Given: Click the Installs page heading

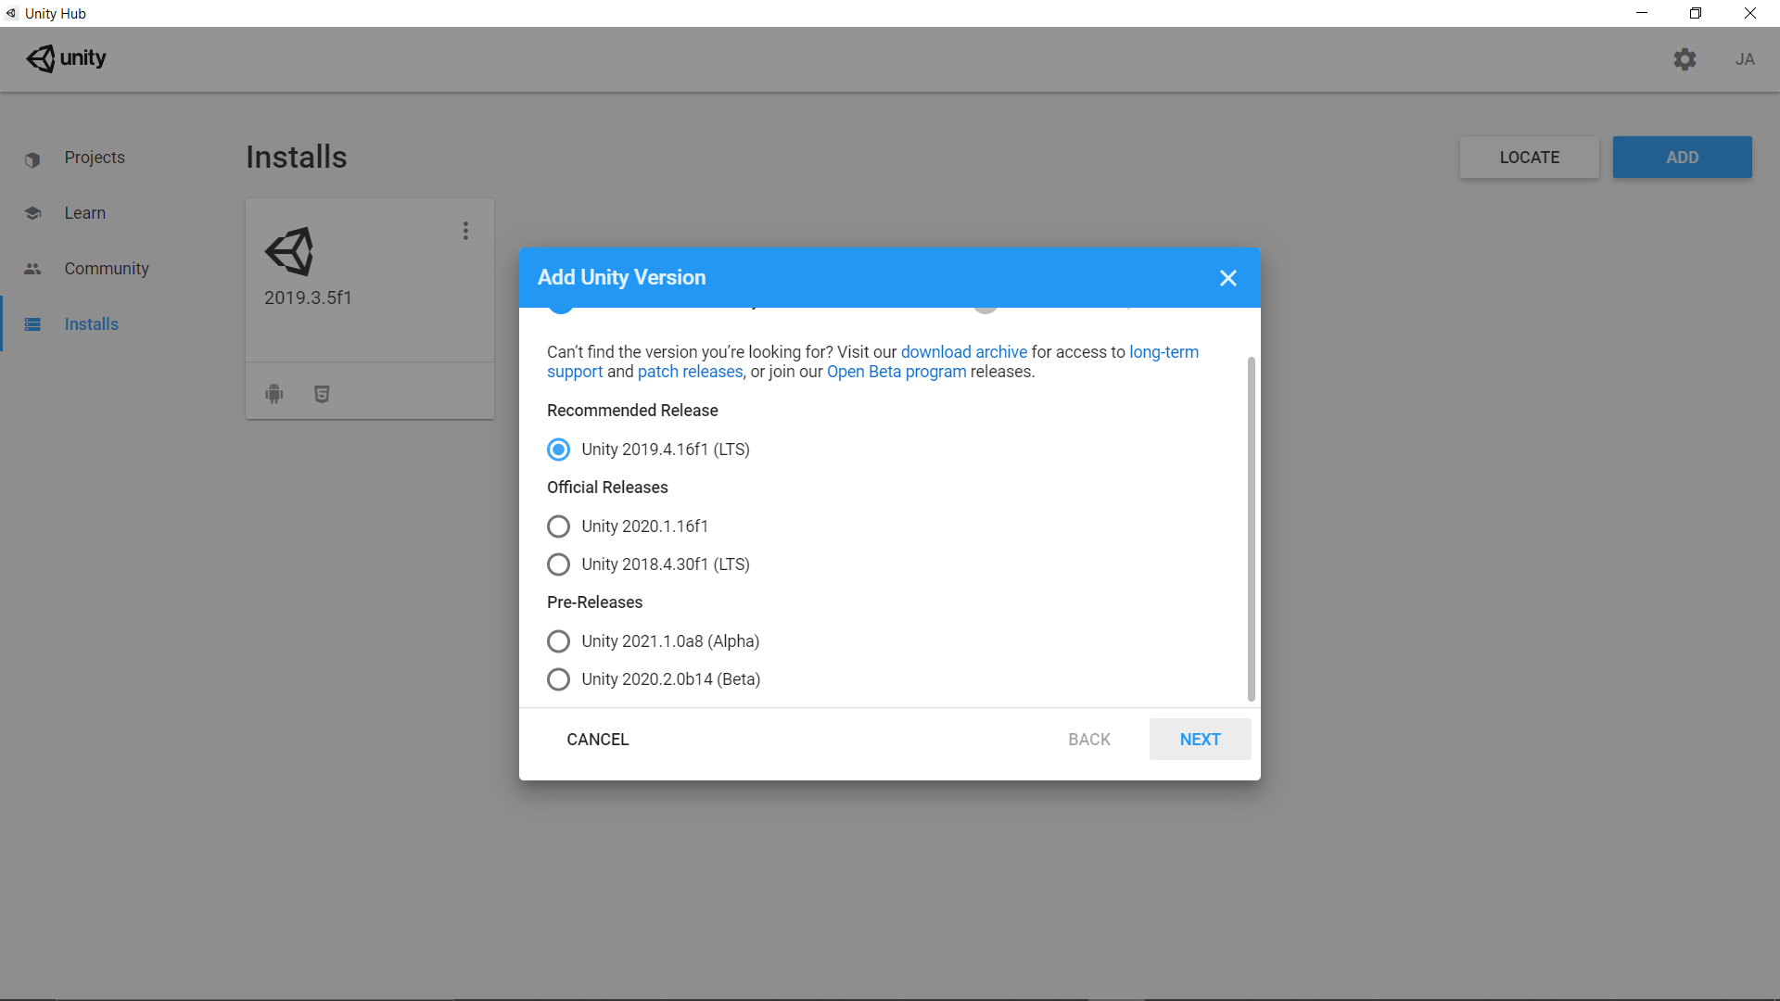Looking at the screenshot, I should coord(297,158).
